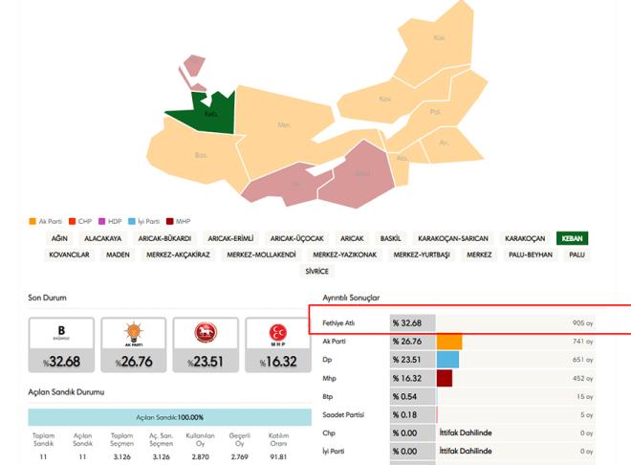Screen dimensions: 631x465
Task: Switch to ARICAK-ÜÇOCAK tab
Action: click(297, 238)
